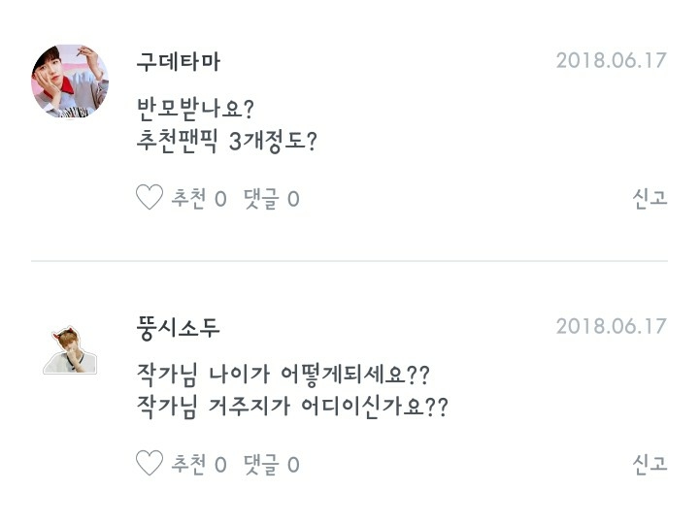
Task: Select the username 뚱시소두
Action: click(x=179, y=327)
